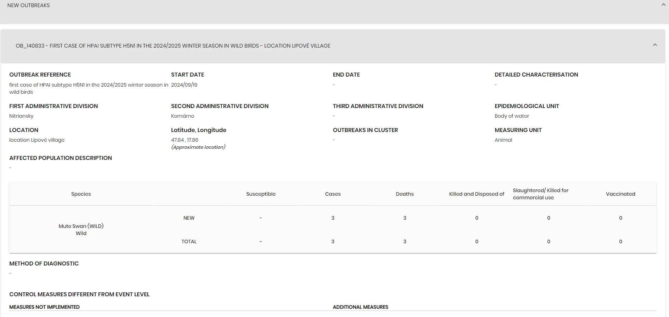Collapse the New Outbreaks section chevron
The height and width of the screenshot is (317, 669).
coord(663,5)
